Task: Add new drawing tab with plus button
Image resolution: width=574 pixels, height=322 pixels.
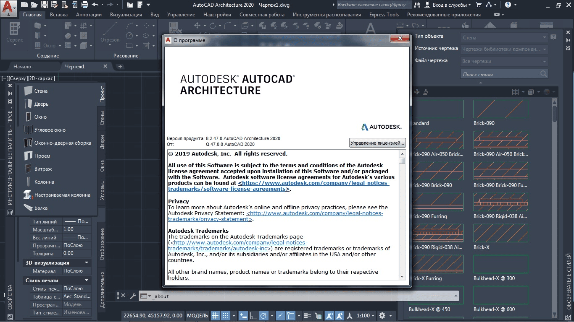Action: (x=120, y=66)
